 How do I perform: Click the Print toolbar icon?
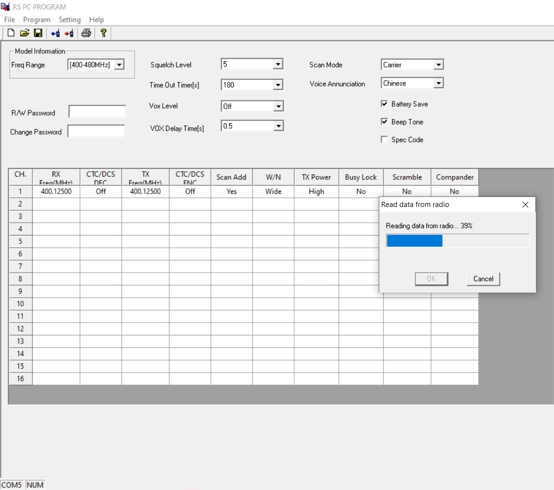click(x=86, y=33)
